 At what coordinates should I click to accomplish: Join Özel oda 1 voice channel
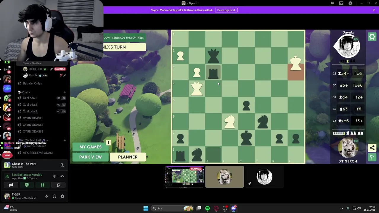click(x=42, y=98)
